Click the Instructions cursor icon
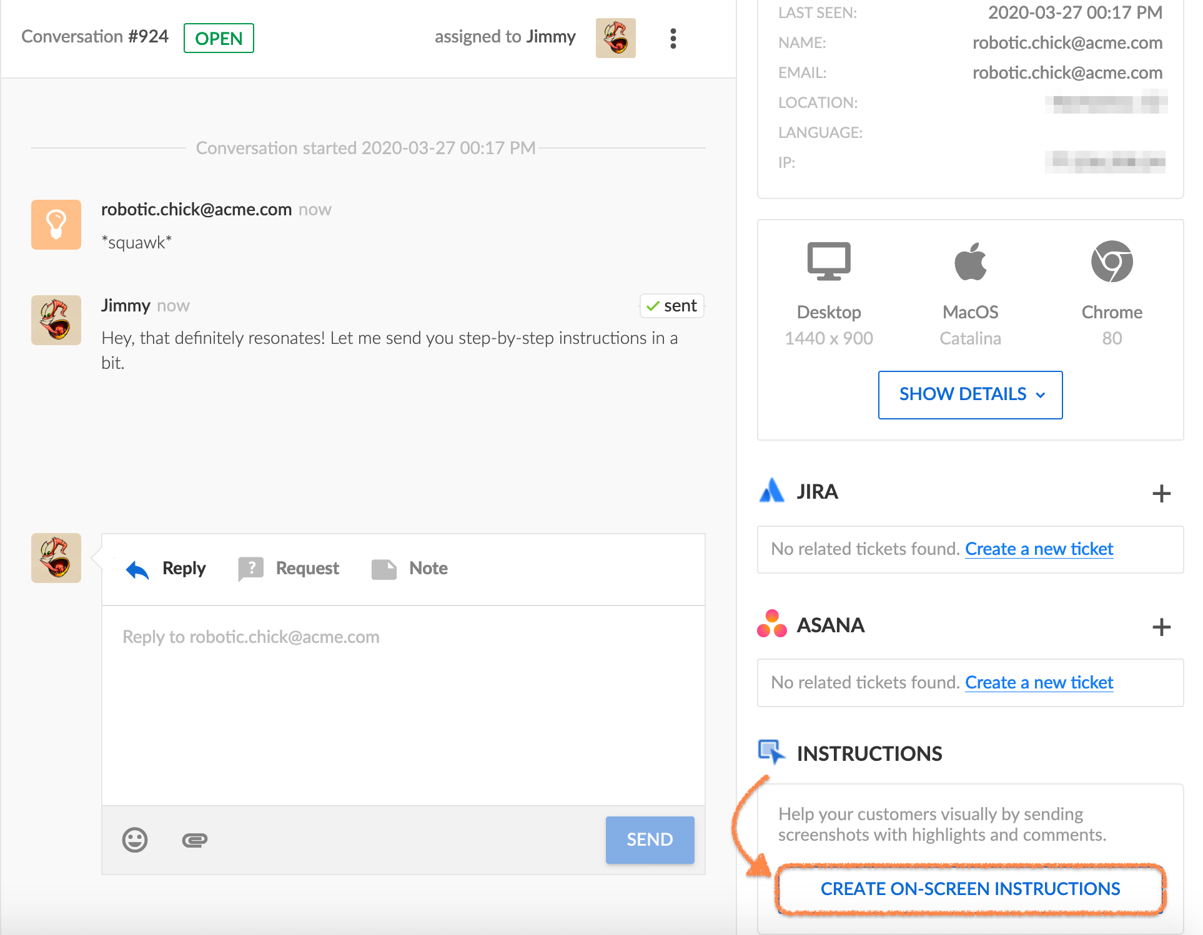The height and width of the screenshot is (935, 1203). [x=771, y=752]
